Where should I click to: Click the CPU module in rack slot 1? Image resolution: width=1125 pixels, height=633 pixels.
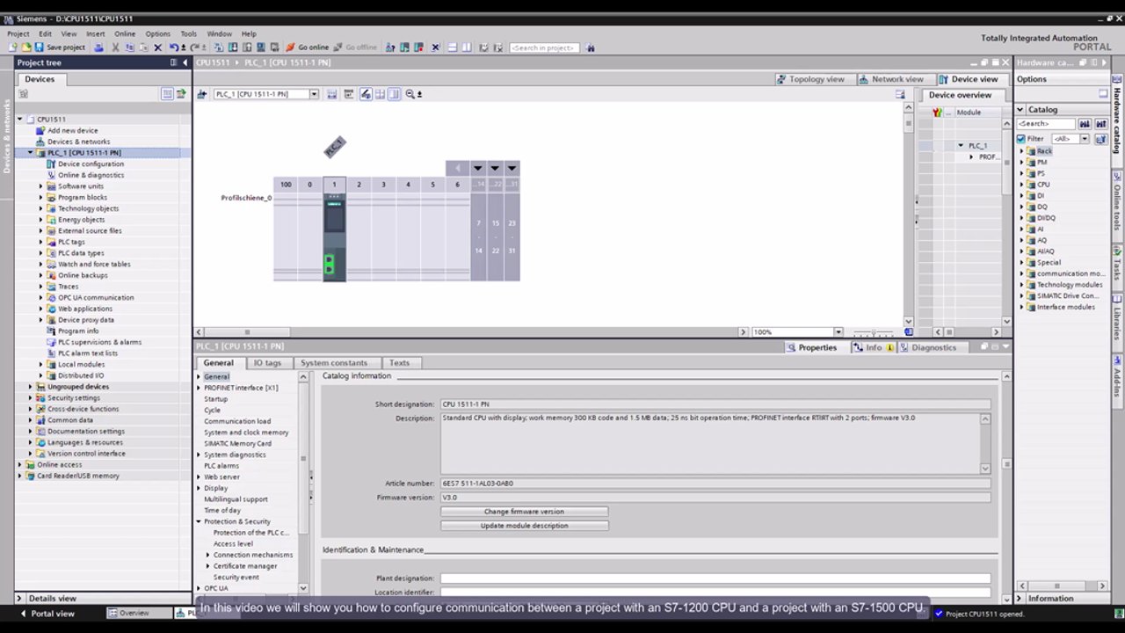pos(334,237)
